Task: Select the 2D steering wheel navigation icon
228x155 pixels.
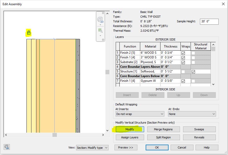Action: click(x=100, y=19)
